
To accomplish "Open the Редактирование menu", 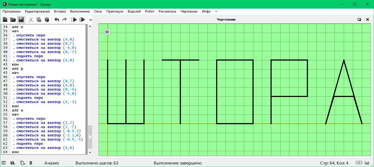I will tap(37, 11).
